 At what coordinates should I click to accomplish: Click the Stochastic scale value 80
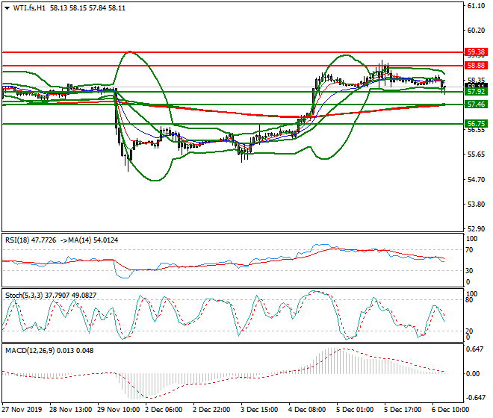pyautogui.click(x=469, y=300)
